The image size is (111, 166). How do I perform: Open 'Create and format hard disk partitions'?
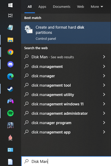tap(66, 33)
